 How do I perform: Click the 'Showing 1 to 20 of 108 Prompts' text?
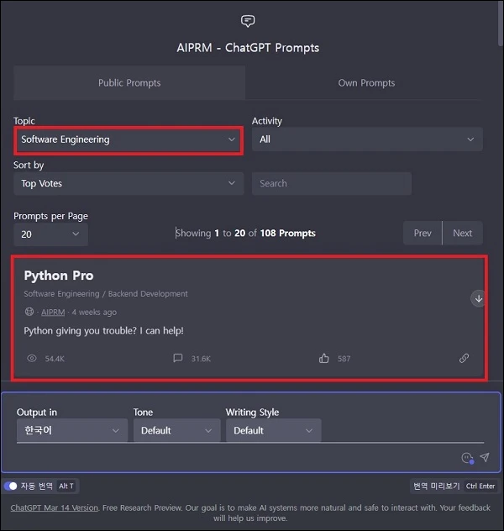[x=245, y=233]
